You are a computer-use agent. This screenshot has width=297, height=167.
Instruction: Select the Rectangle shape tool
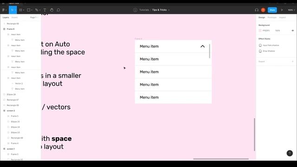pos(28,10)
